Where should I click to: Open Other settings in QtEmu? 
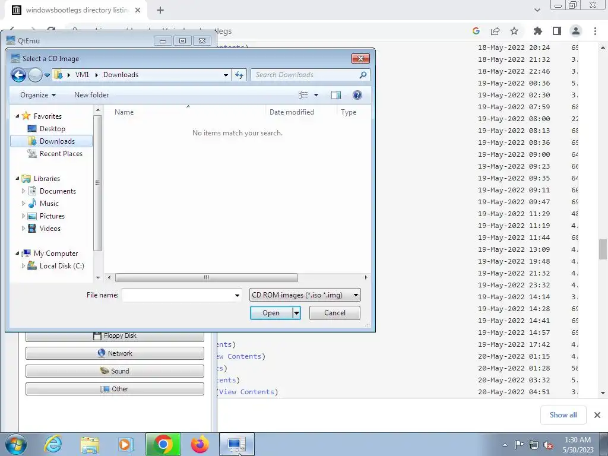tap(115, 389)
